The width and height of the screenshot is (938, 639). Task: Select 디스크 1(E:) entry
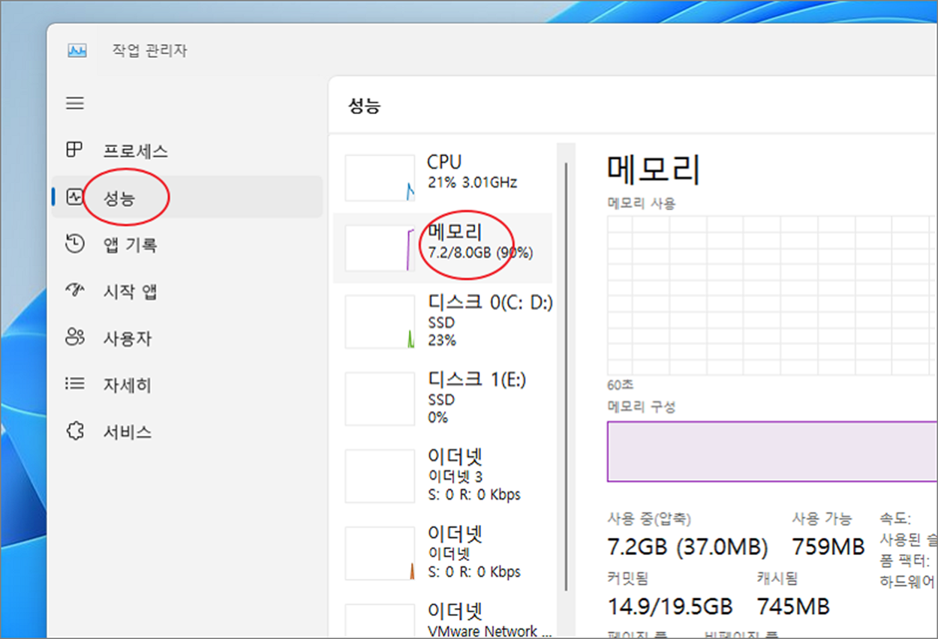pos(443,398)
